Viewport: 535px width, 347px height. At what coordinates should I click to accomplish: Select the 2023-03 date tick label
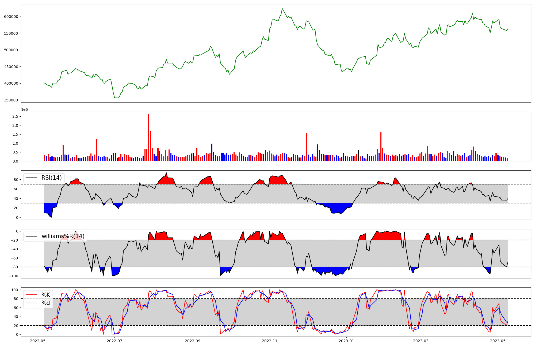[x=421, y=341]
